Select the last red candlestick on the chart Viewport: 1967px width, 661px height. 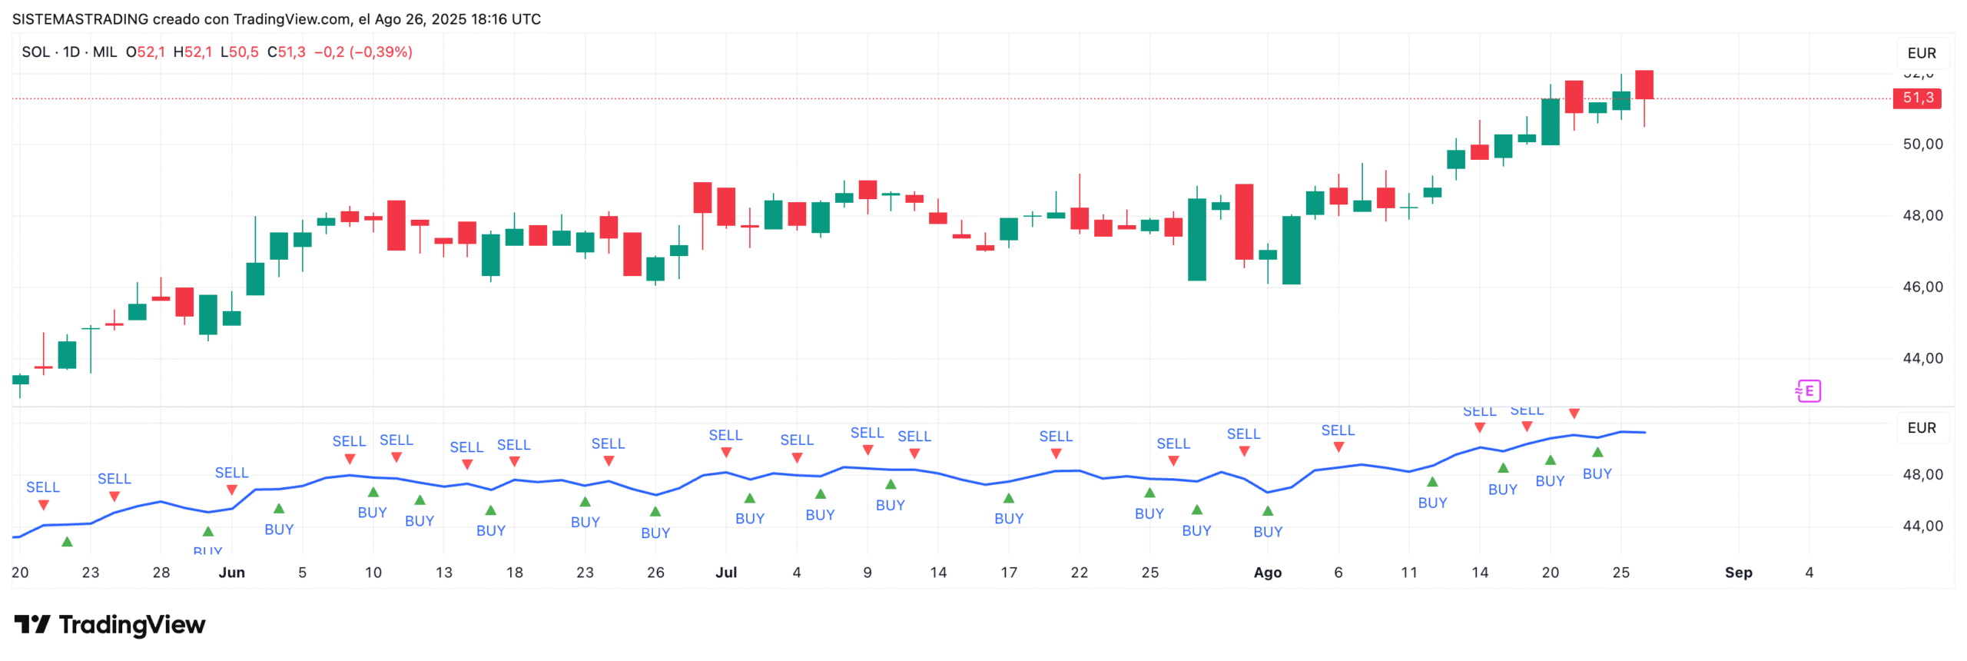[1644, 85]
